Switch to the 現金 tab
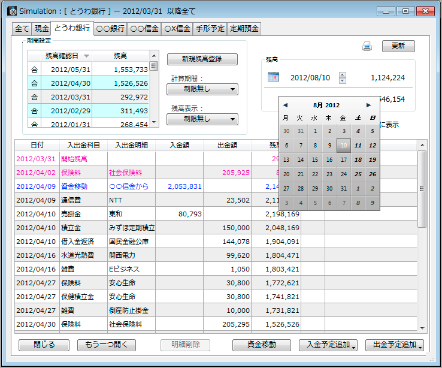Screen dimensions: 442x368 [41, 29]
